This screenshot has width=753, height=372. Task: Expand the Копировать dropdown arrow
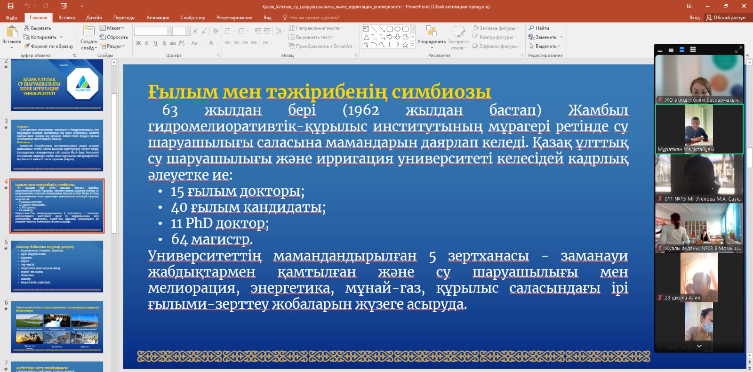pyautogui.click(x=61, y=37)
